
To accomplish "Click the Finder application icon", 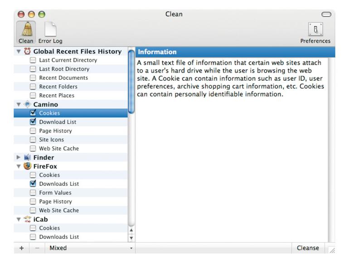I will point(27,157).
